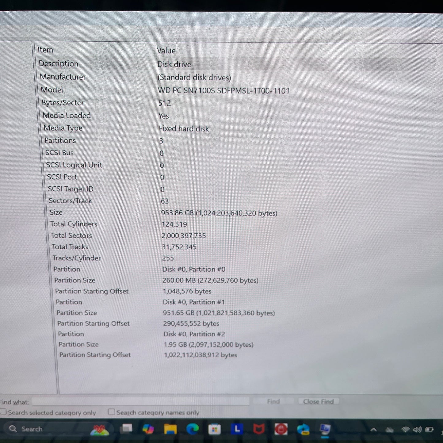Open Task View from the taskbar
Viewport: 443px width, 443px height.
(126, 429)
